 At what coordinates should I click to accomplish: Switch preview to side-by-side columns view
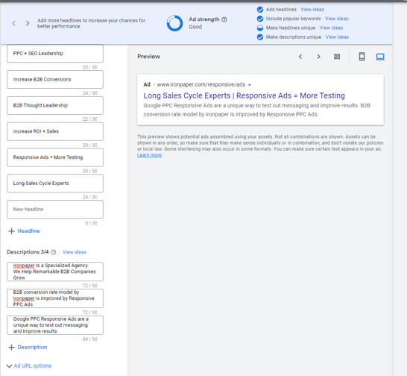(337, 57)
